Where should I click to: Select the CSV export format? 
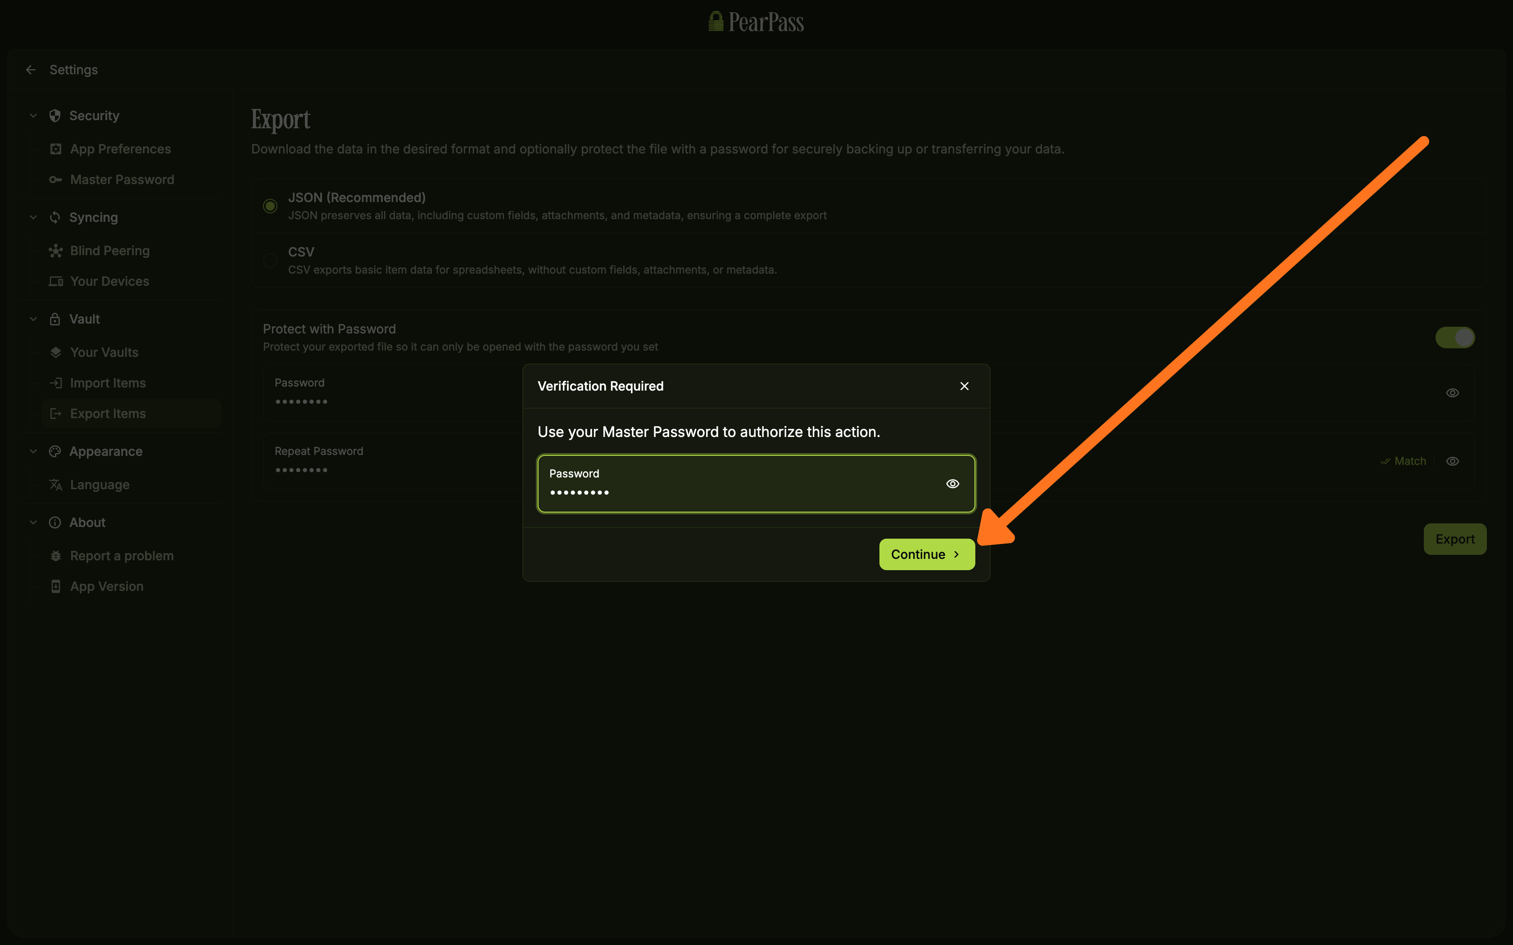coord(269,260)
